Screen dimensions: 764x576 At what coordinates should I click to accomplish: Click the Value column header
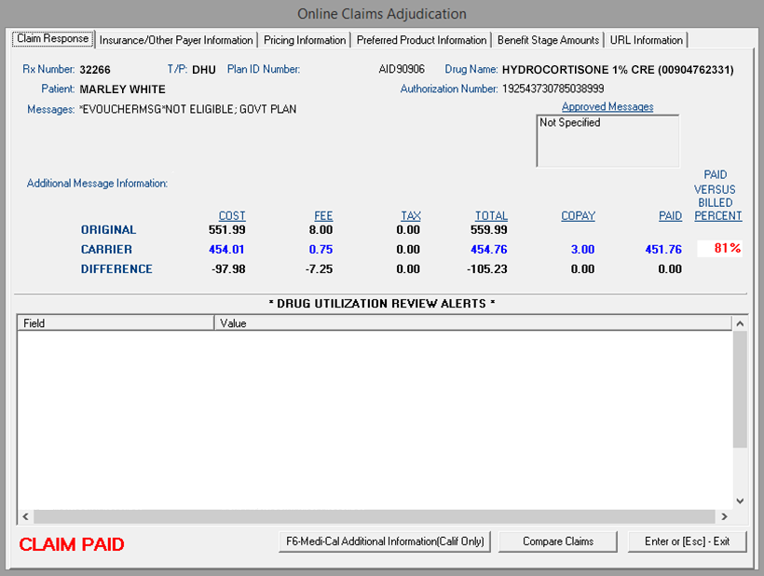click(472, 323)
